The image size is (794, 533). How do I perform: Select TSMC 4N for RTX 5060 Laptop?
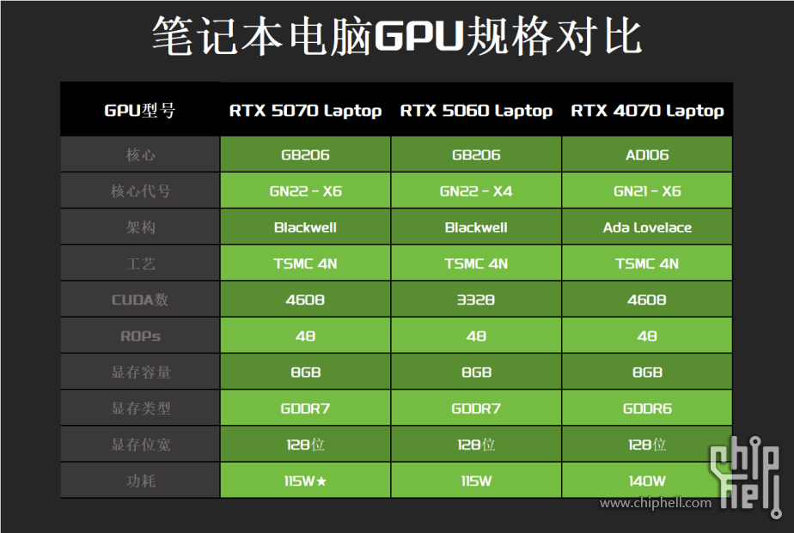coord(476,263)
